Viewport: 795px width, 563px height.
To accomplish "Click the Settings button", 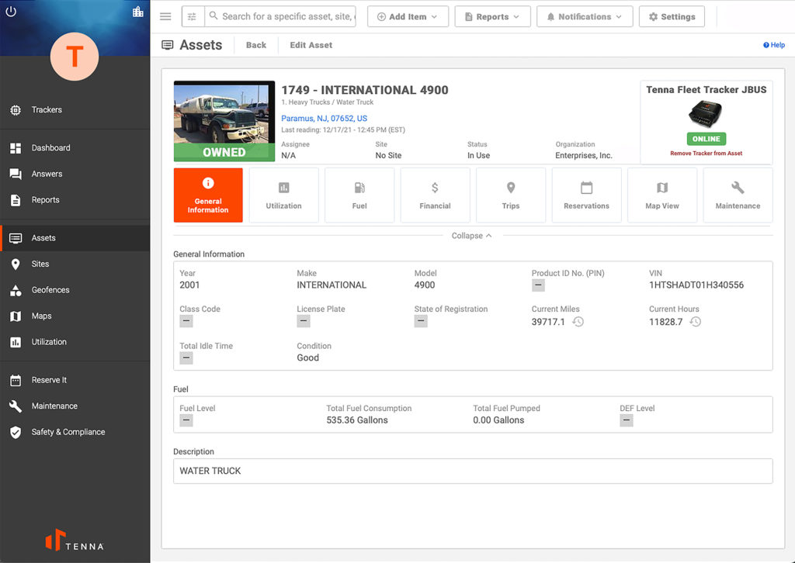I will click(672, 17).
